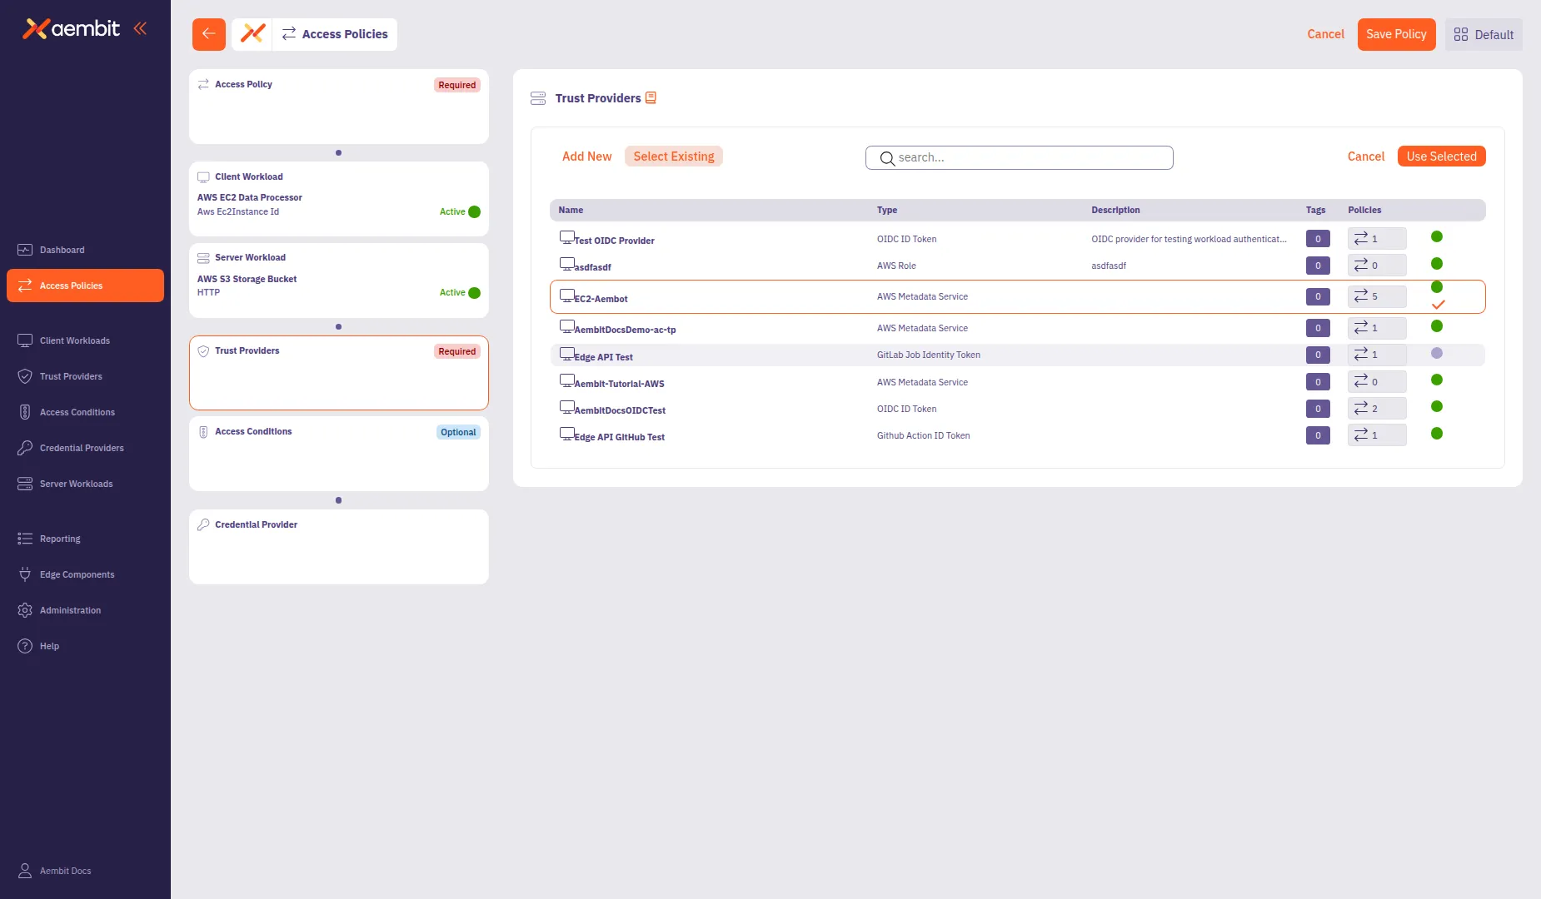This screenshot has height=899, width=1541.
Task: Open the Default layout dropdown
Action: [1484, 34]
